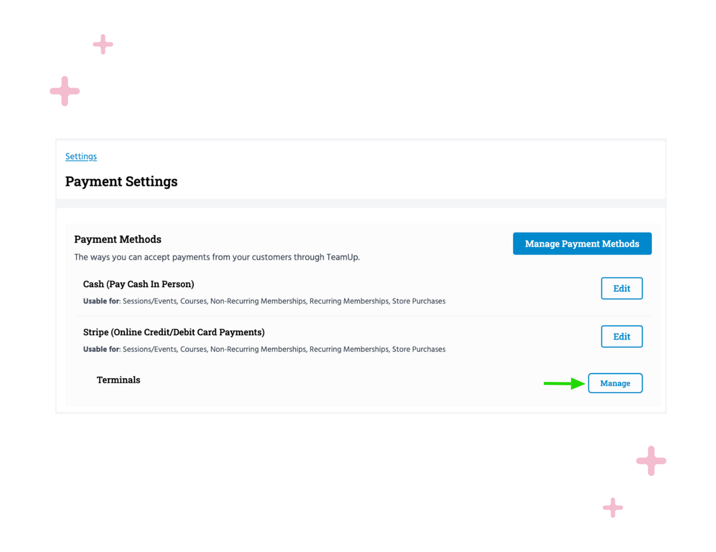Edit the Stripe payment method
The height and width of the screenshot is (552, 716).
(x=621, y=336)
